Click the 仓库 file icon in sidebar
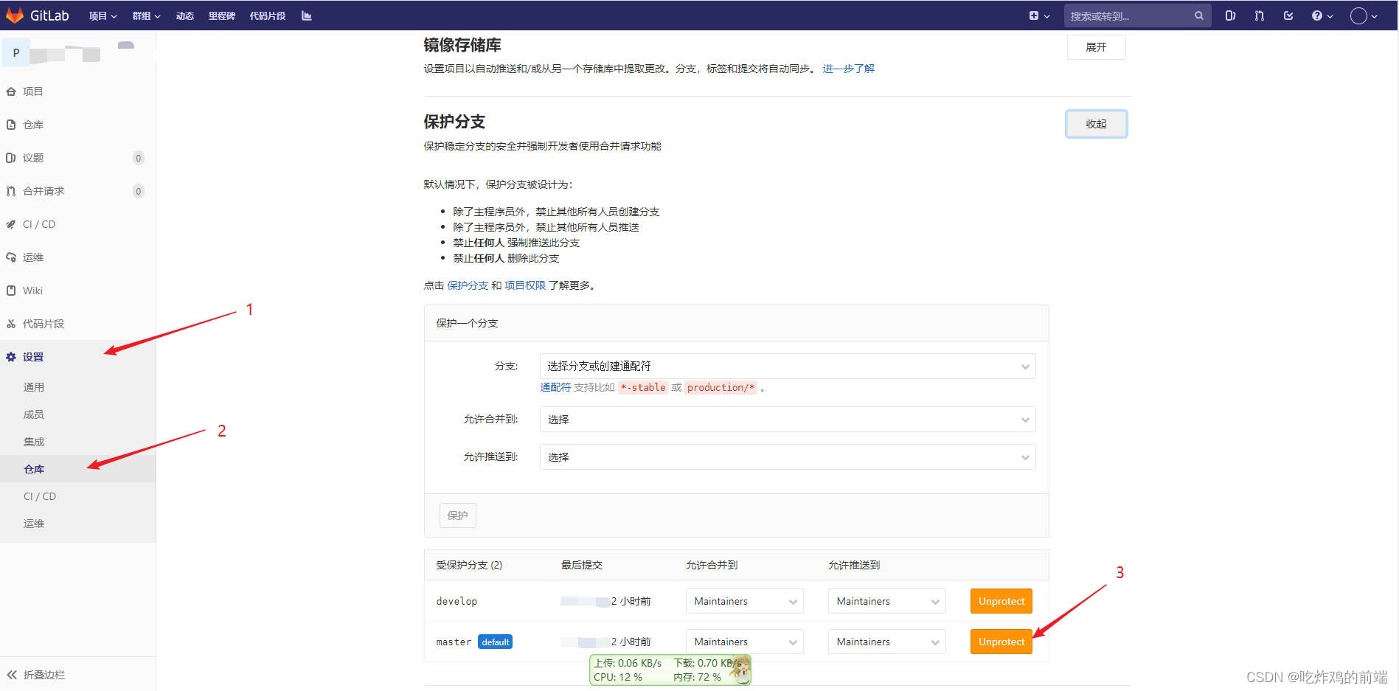 11,125
